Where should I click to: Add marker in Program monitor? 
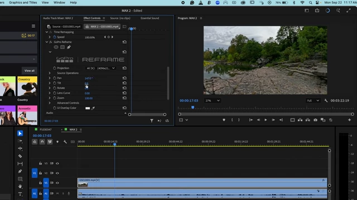pos(224,120)
